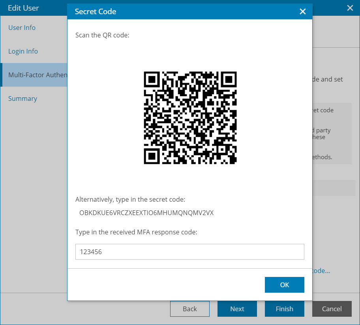This screenshot has width=360, height=325.
Task: Open the User Info step
Action: pyautogui.click(x=22, y=28)
